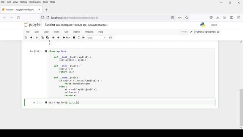Go forward with browser forward arrow
Image resolution: width=243 pixels, height=137 pixels.
11,18
